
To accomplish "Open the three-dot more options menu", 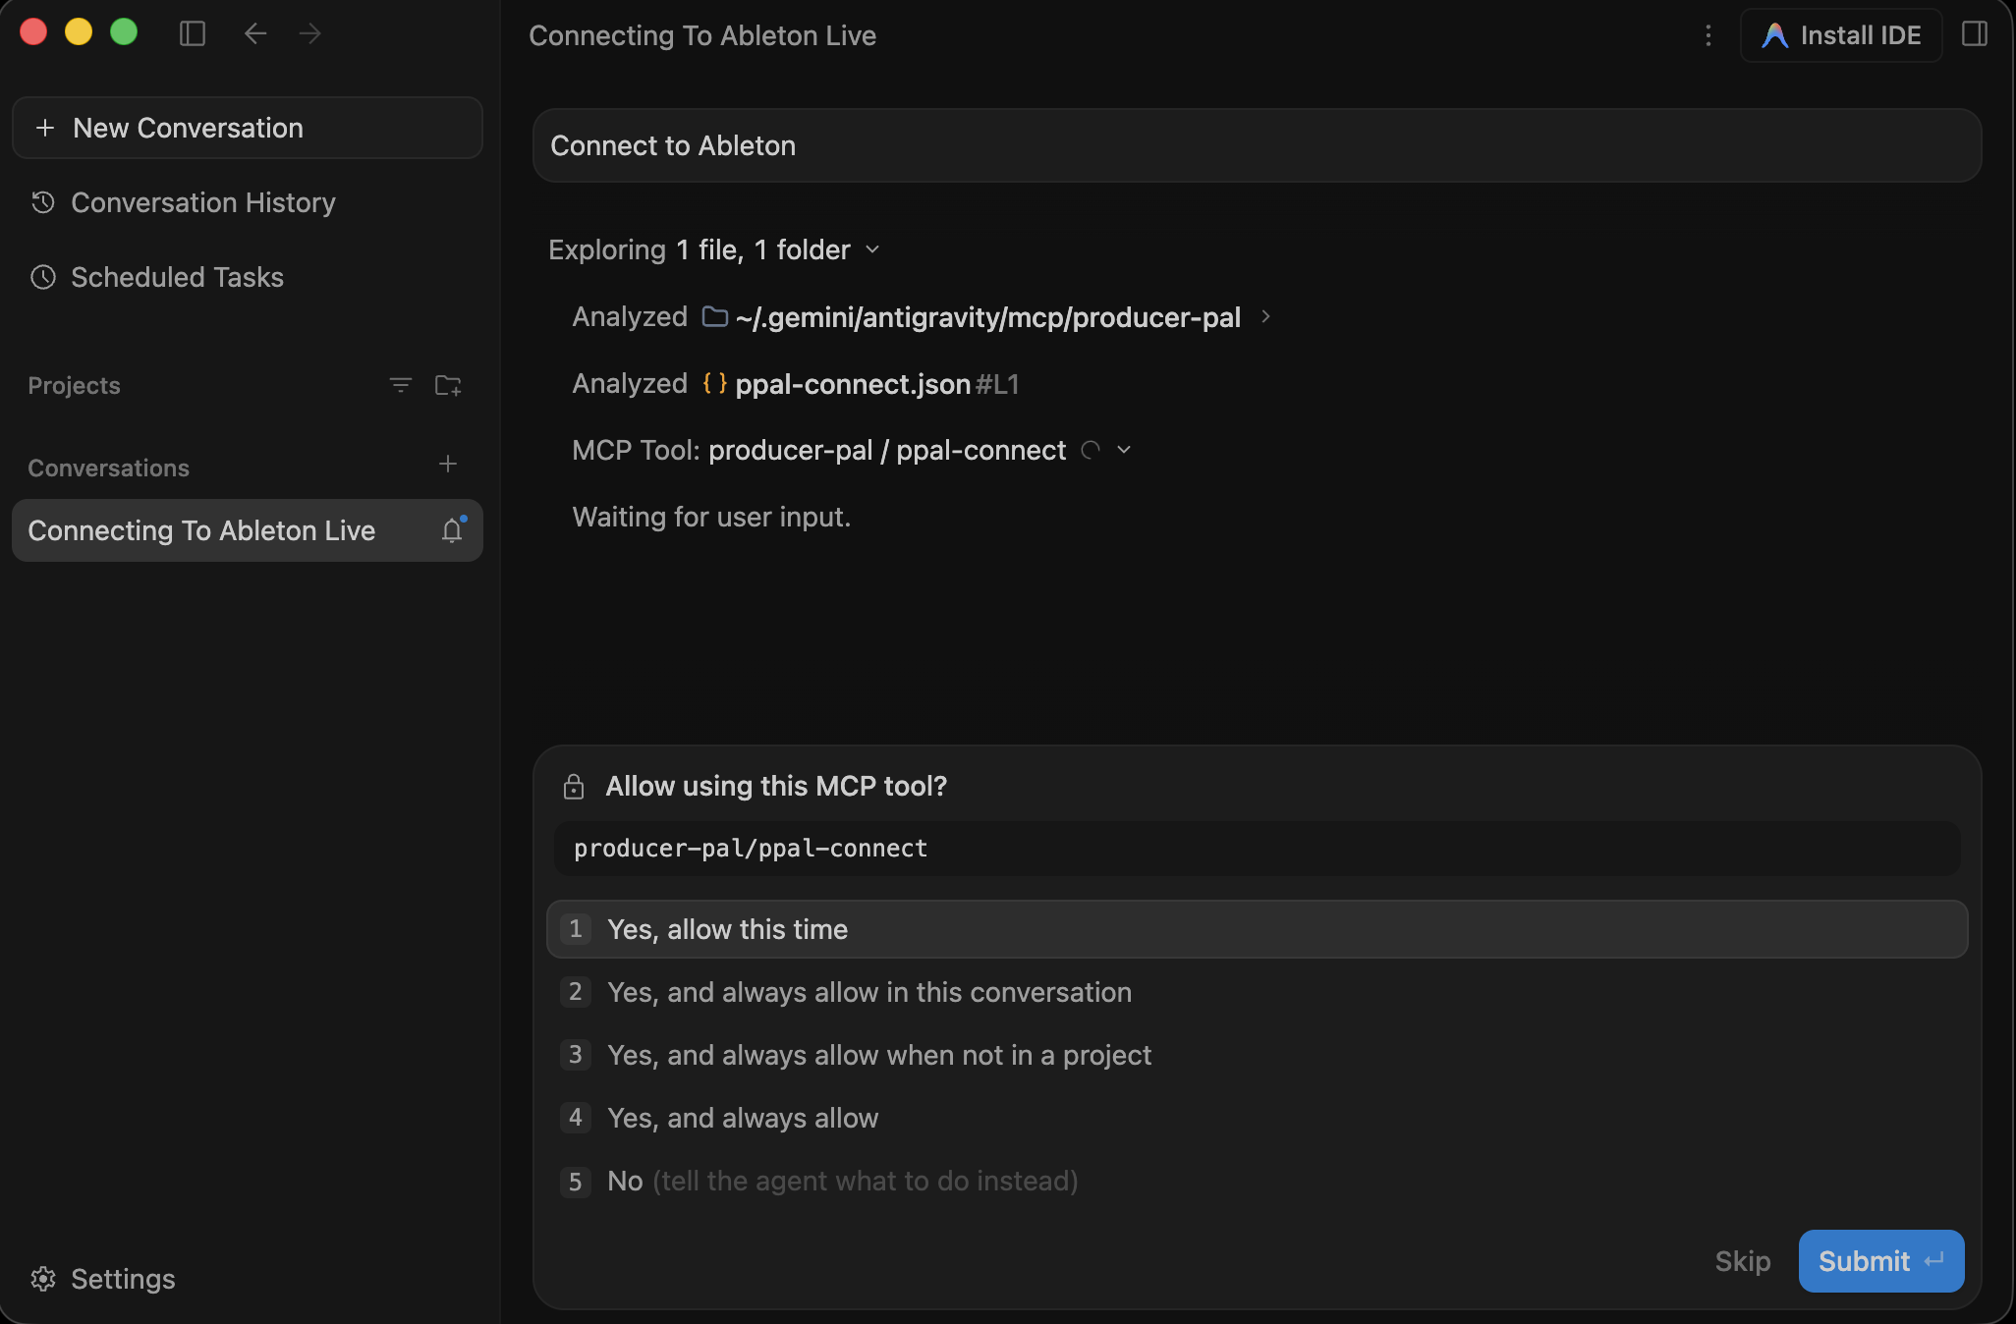I will tap(1708, 35).
